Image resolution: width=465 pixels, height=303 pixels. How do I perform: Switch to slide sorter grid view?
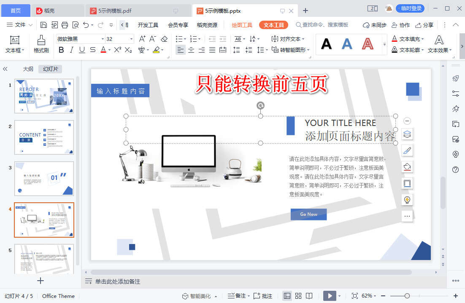pyautogui.click(x=298, y=295)
